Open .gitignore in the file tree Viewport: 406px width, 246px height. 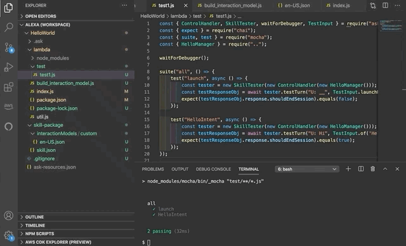click(76, 159)
